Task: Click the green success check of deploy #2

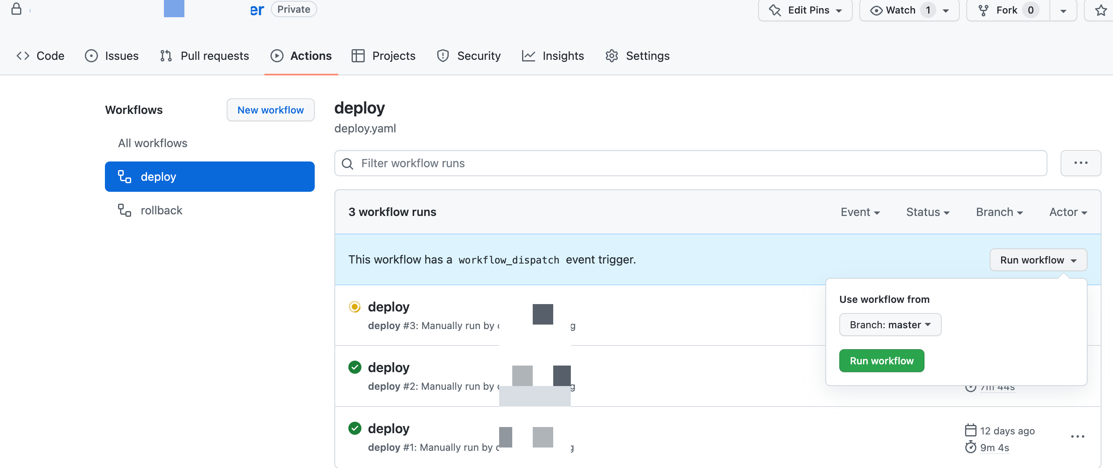Action: [x=354, y=367]
